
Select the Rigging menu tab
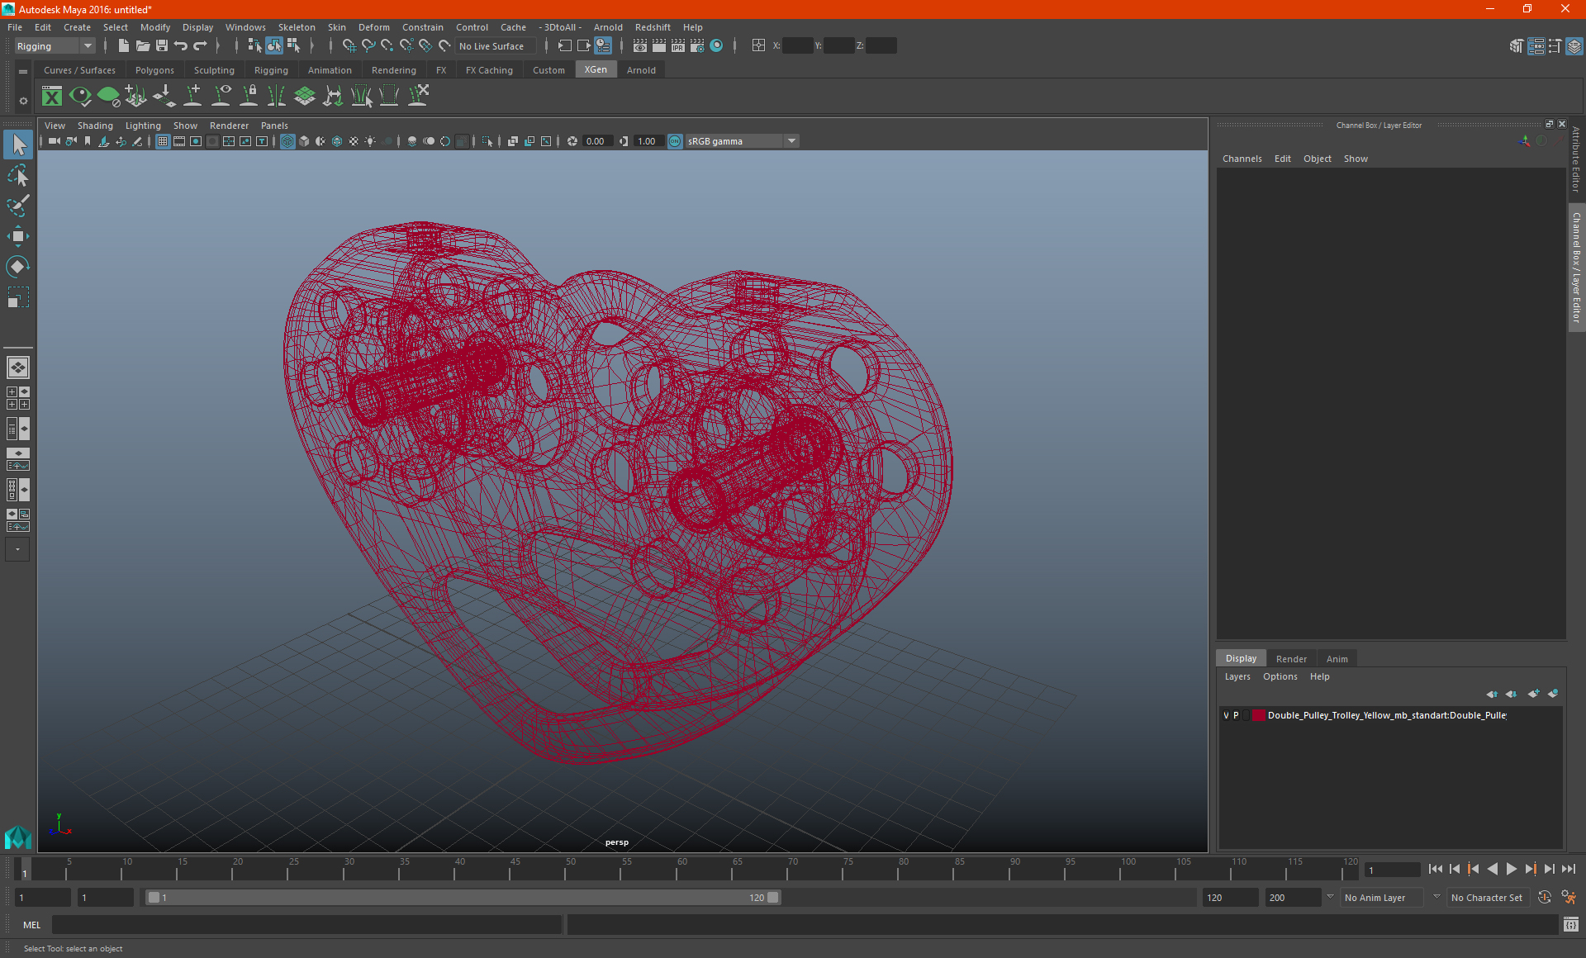(268, 69)
